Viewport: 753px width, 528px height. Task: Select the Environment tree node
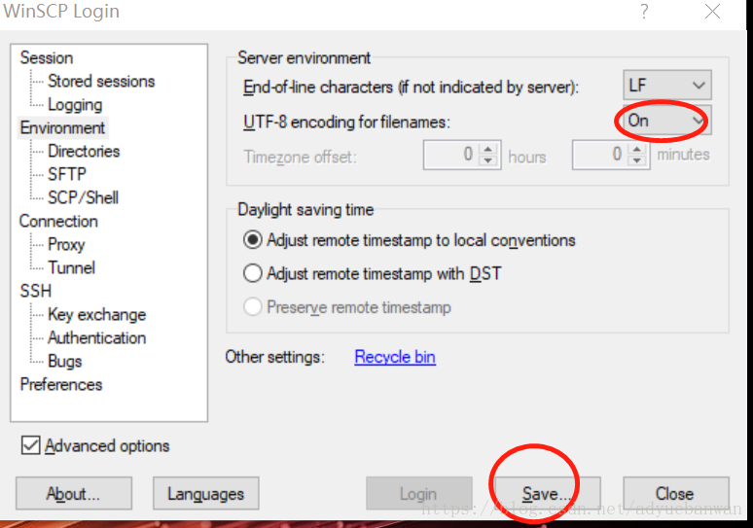click(62, 127)
